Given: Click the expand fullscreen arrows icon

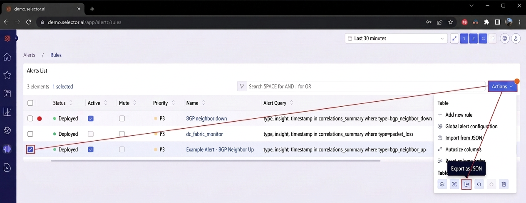Looking at the screenshot, I should pyautogui.click(x=454, y=39).
